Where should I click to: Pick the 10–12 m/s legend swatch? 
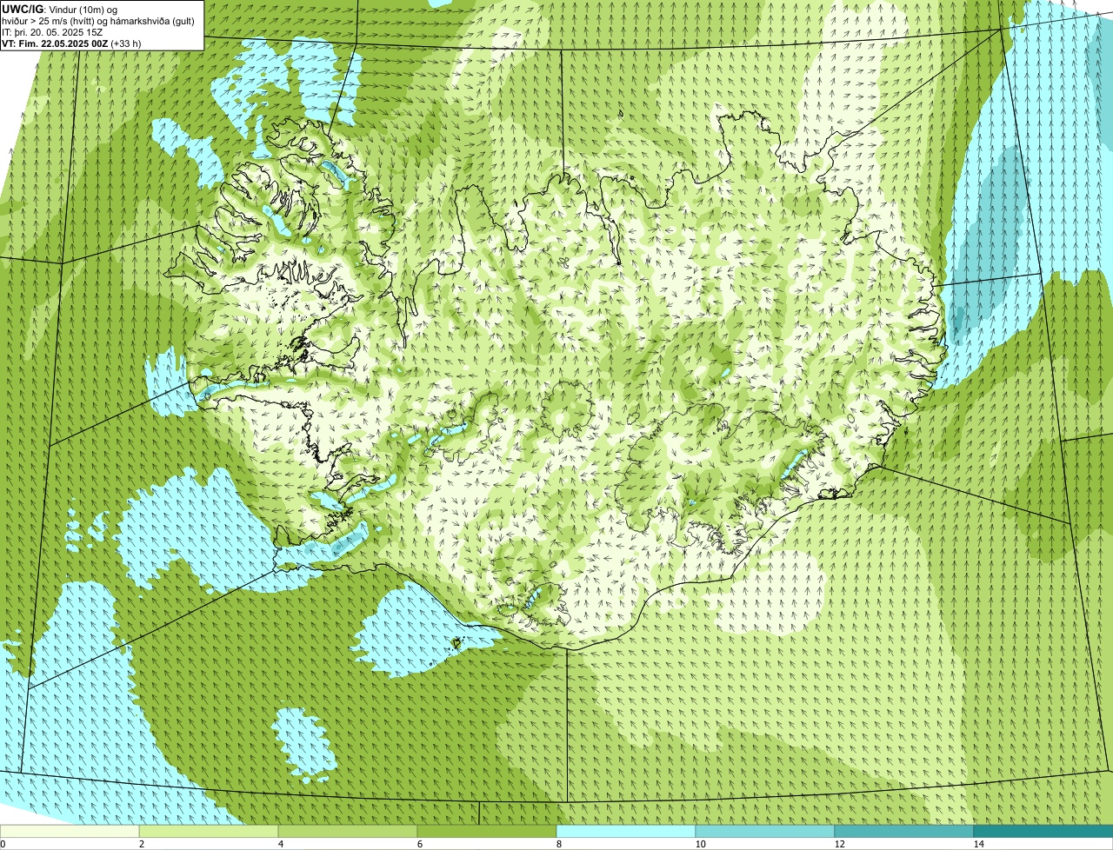pos(765,832)
